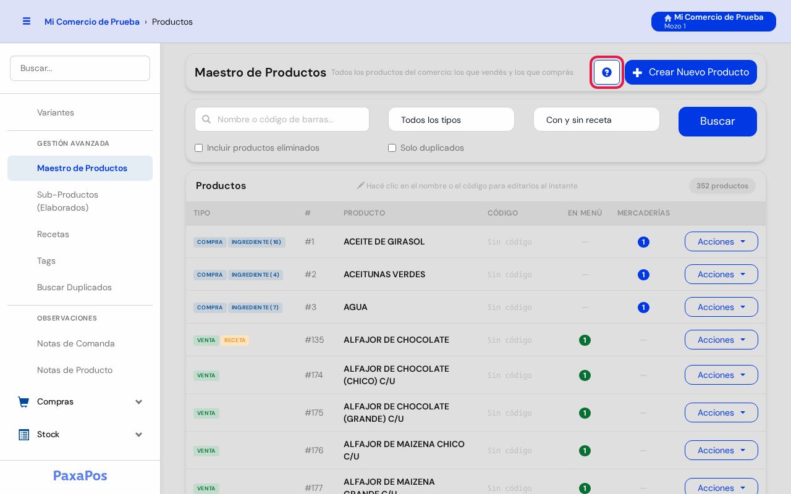
Task: Open Acciones dropdown for AGUA
Action: (721, 307)
